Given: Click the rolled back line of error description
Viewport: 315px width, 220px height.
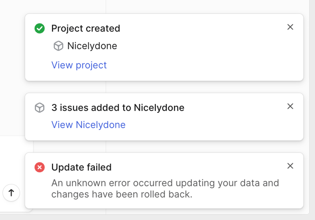Looking at the screenshot, I should coord(122,194).
